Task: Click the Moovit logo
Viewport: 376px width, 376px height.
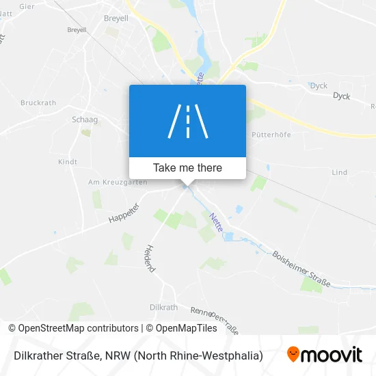Action: point(325,354)
